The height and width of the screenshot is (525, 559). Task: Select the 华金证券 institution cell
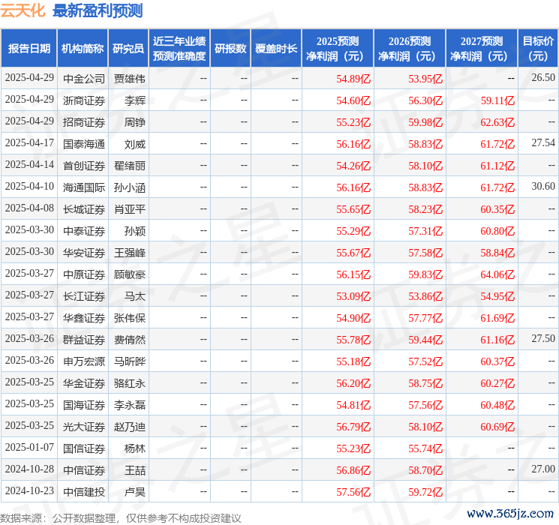coord(84,383)
